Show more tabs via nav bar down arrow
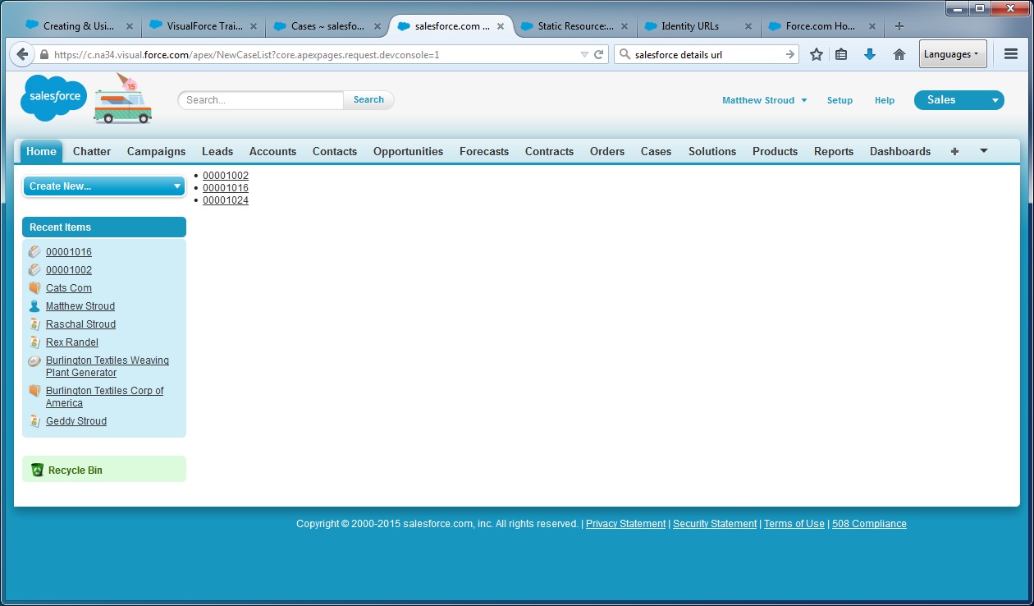Screen dimensions: 1034x606 click(x=984, y=151)
